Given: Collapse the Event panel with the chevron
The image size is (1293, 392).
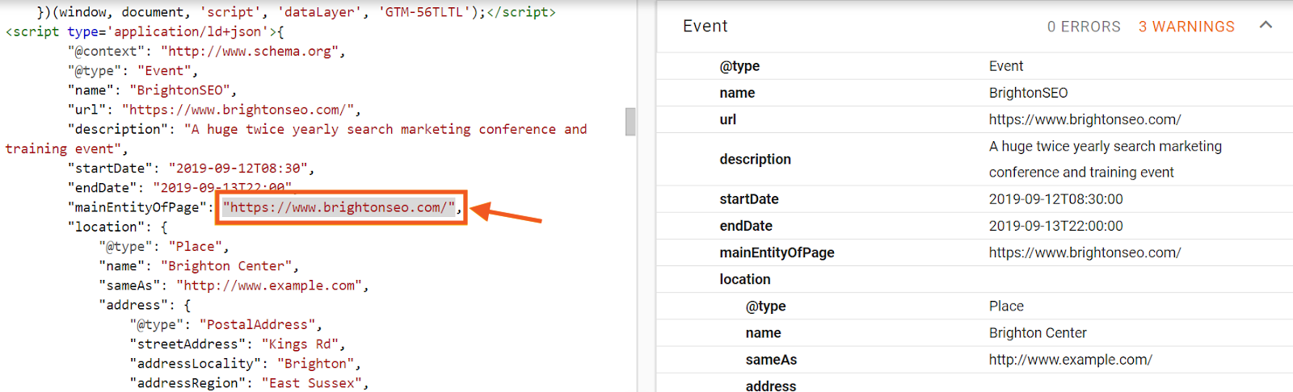Looking at the screenshot, I should click(x=1266, y=26).
